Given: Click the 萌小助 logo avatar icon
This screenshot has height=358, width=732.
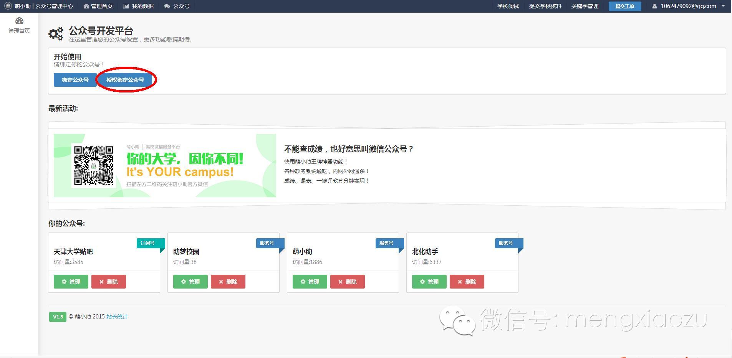Looking at the screenshot, I should tap(8, 6).
